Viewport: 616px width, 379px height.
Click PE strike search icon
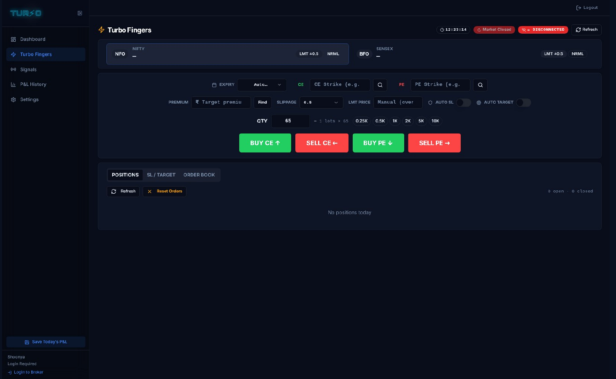tap(480, 85)
